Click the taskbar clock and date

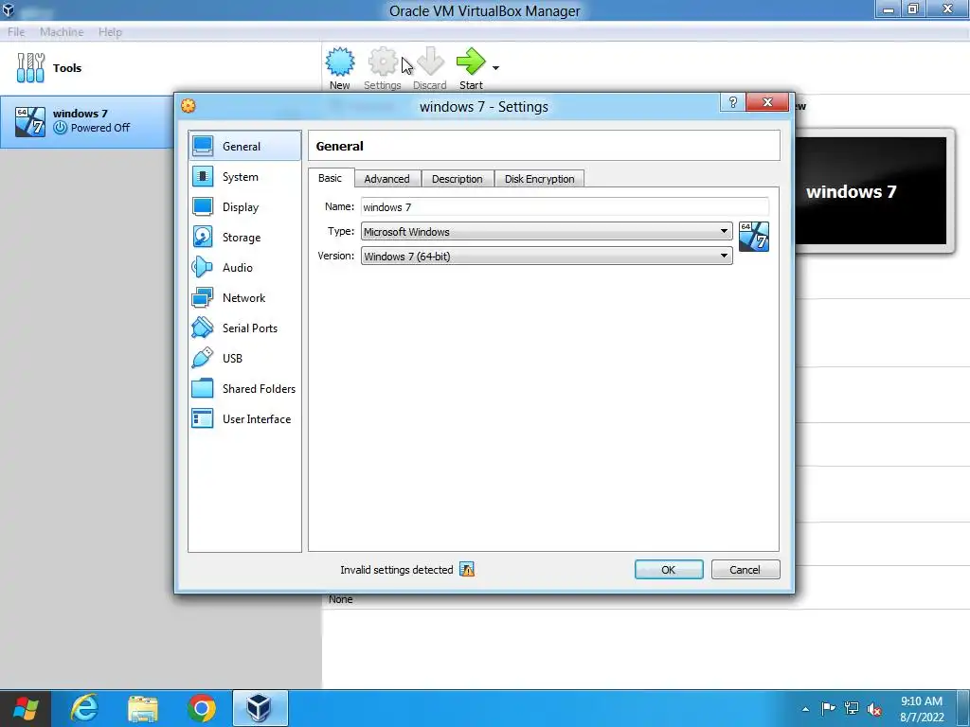click(x=922, y=709)
